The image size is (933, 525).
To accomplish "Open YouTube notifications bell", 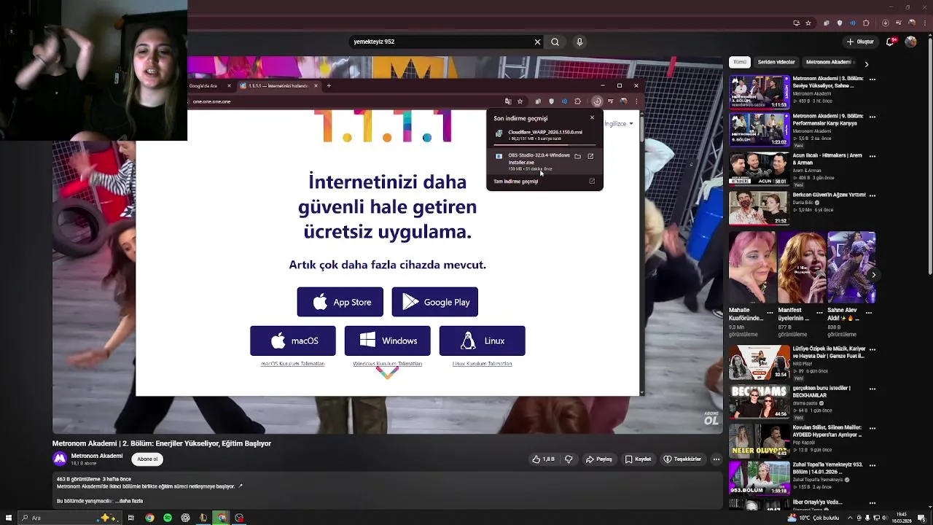I will [x=890, y=42].
